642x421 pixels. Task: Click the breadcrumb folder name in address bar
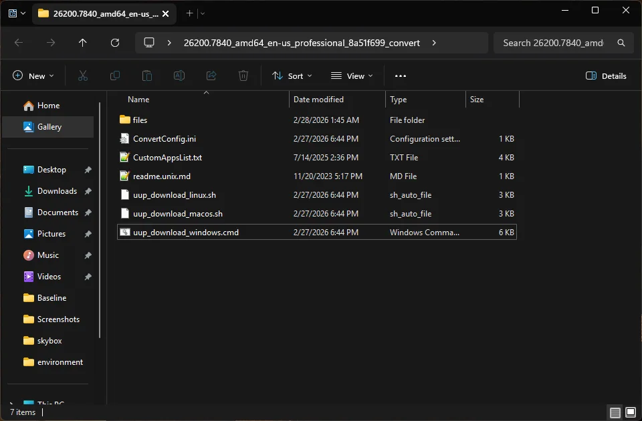302,43
